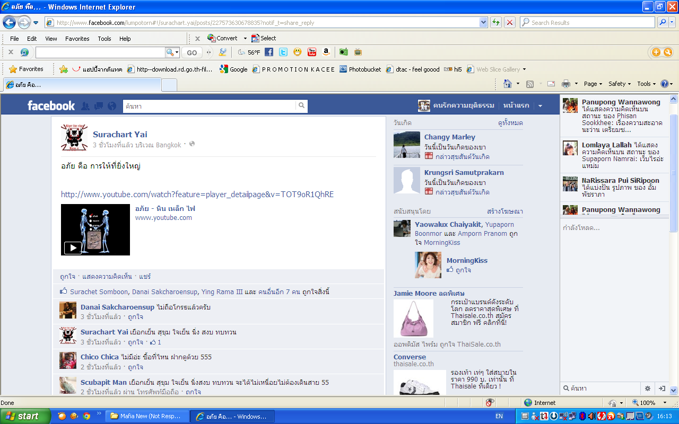Open the Facebook account dropdown arrow
This screenshot has height=424, width=679.
point(540,106)
